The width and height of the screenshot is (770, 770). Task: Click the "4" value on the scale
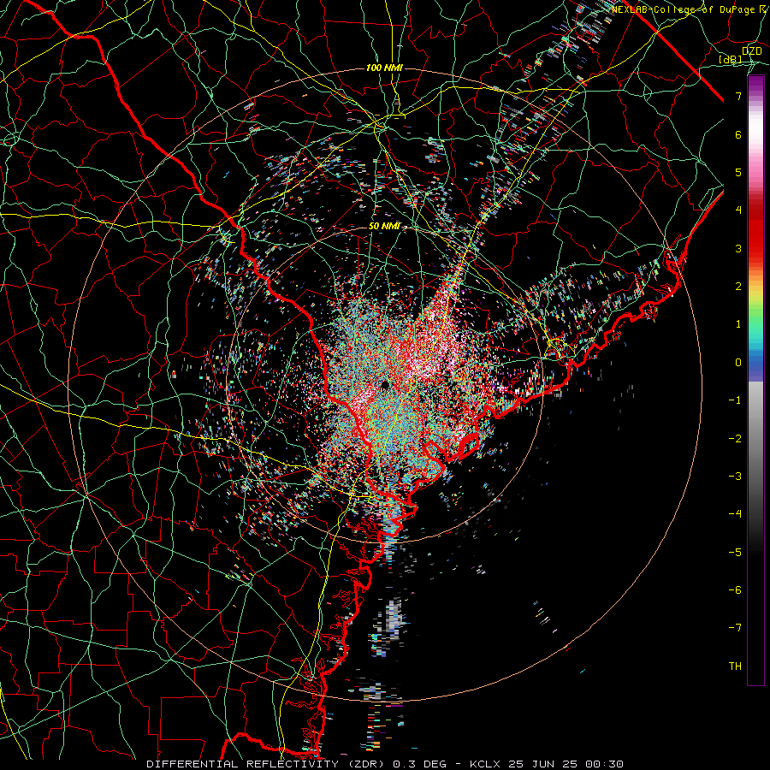pyautogui.click(x=738, y=210)
